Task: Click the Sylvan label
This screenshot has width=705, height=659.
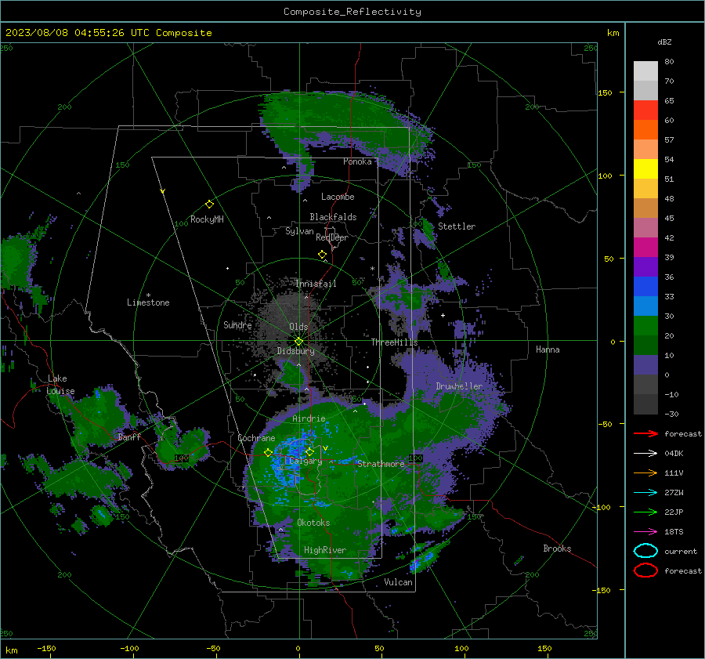Action: point(299,231)
